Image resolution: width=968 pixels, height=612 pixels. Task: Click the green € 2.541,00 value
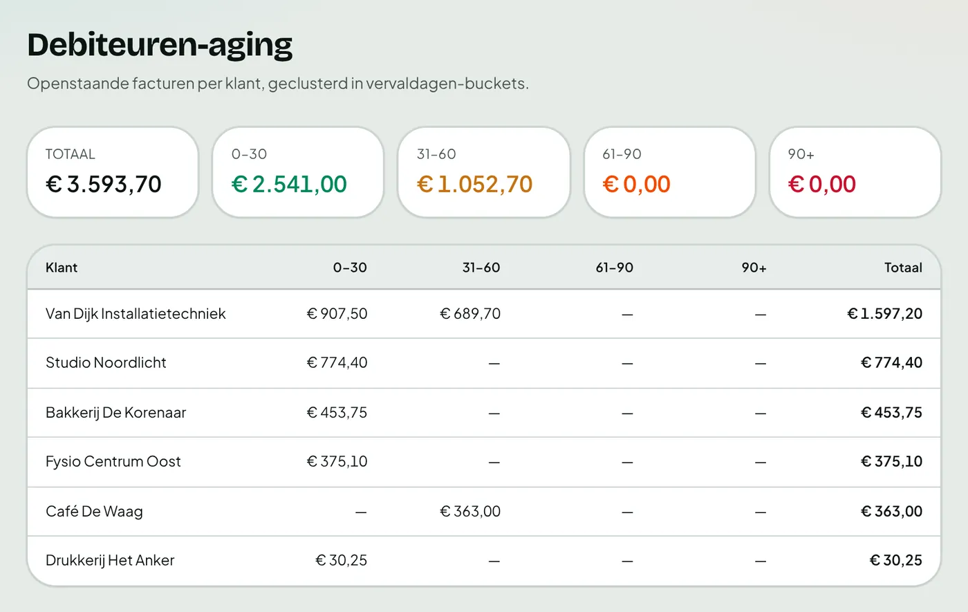[x=289, y=185]
